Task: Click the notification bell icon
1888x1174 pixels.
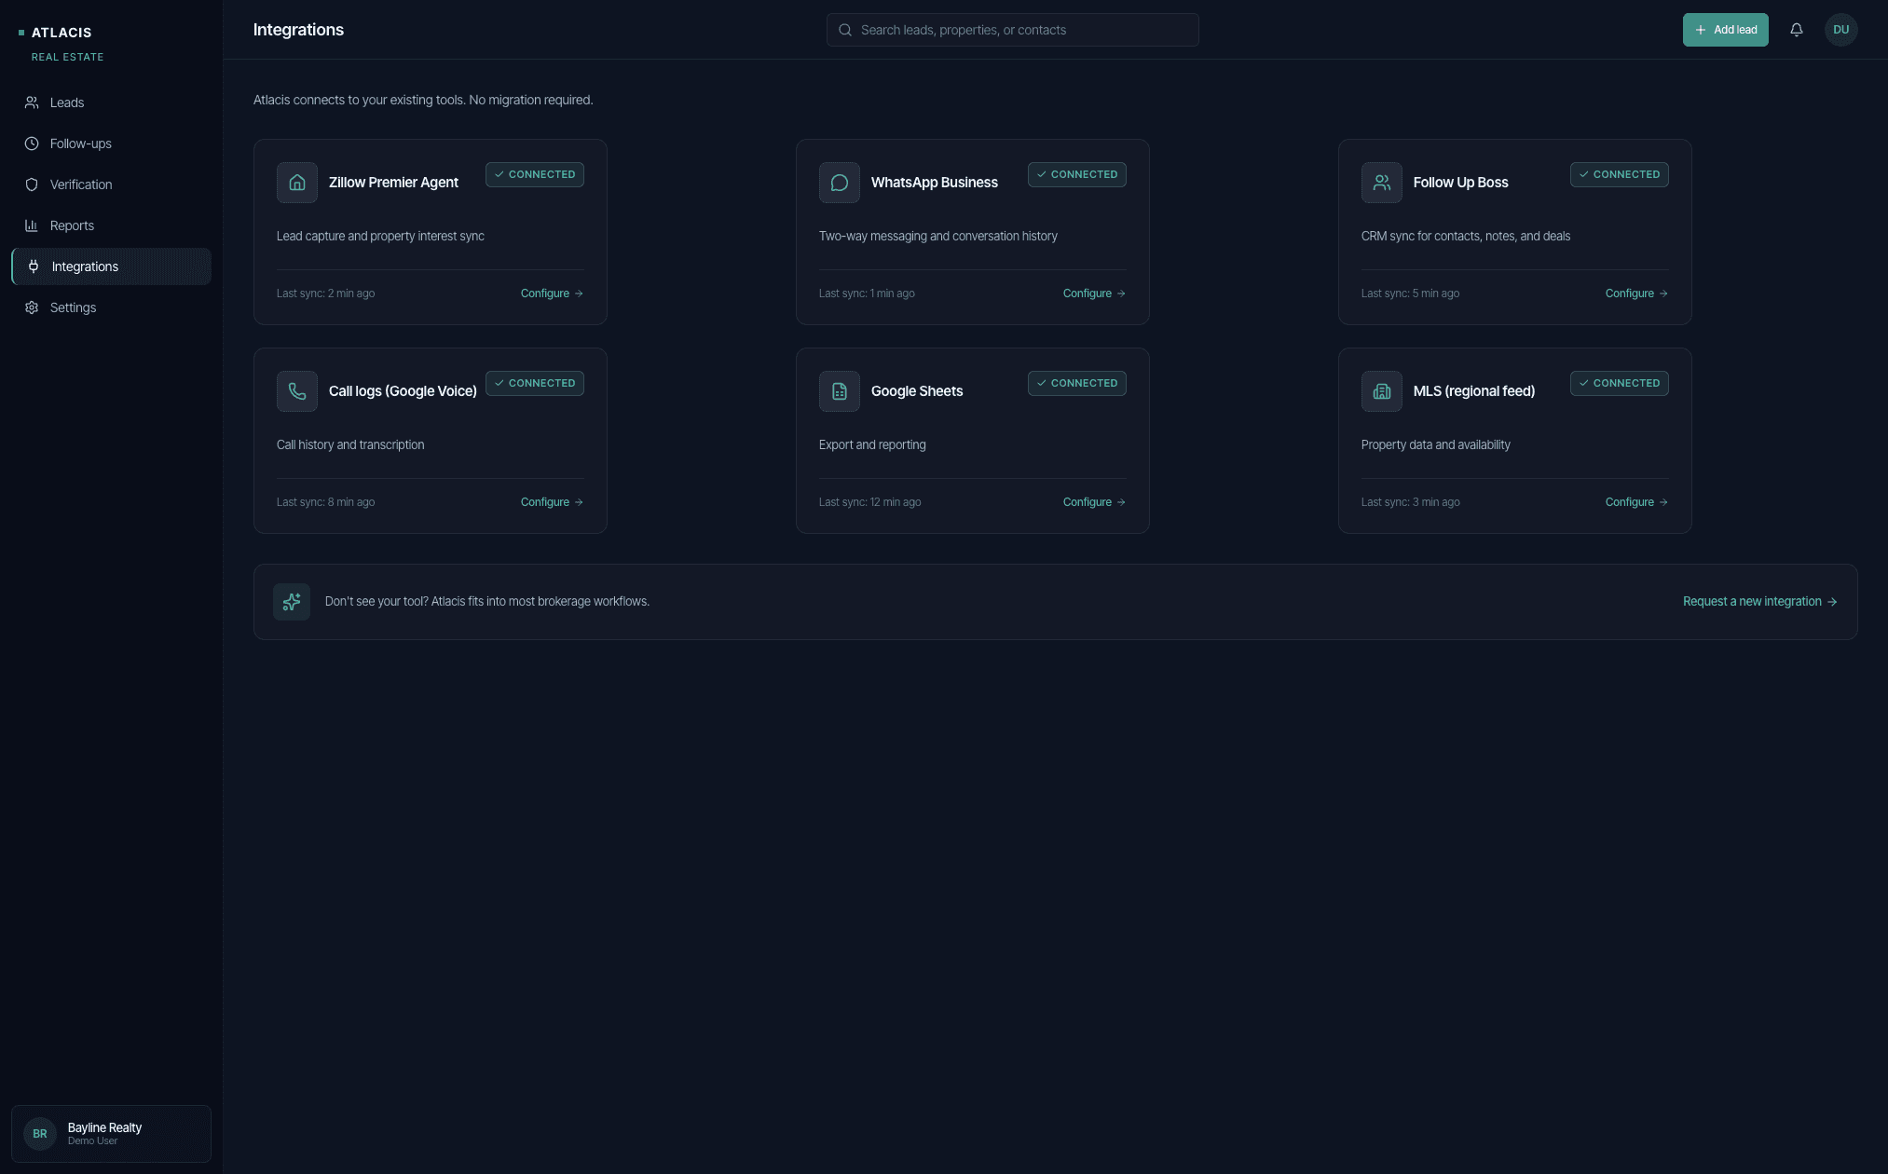Action: [x=1796, y=29]
